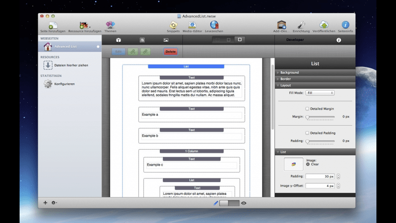
Task: Toggle the edit/preview mode switch
Action: coord(229,203)
